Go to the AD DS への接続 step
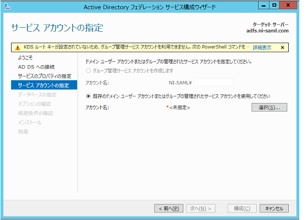This screenshot has height=220, width=307. [x=36, y=67]
